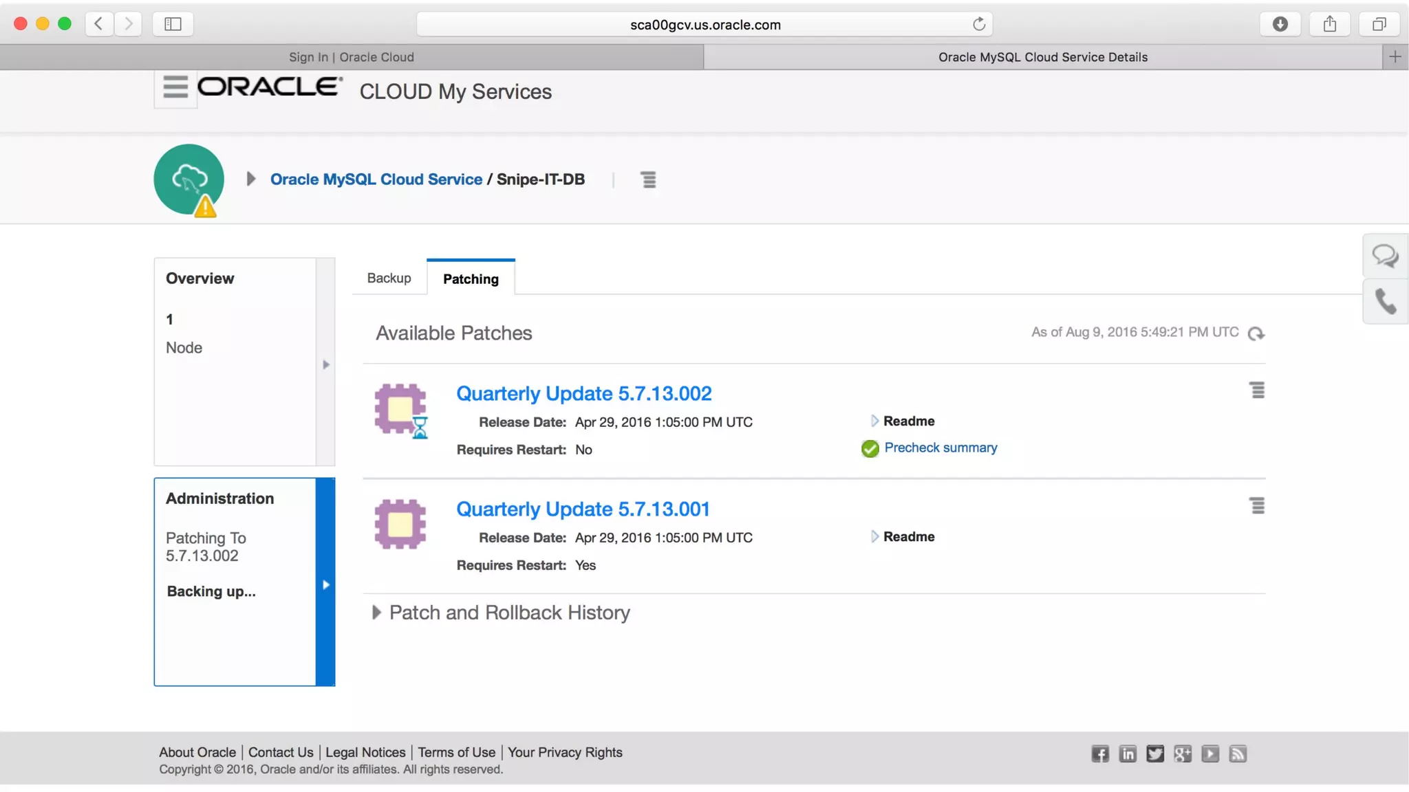1409x792 pixels.
Task: Open actions menu for Quarterly Update 5.7.13.002
Action: pos(1257,390)
